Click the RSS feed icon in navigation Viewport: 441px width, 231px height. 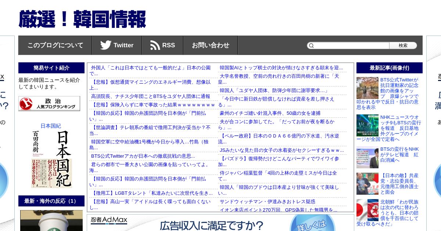point(155,45)
